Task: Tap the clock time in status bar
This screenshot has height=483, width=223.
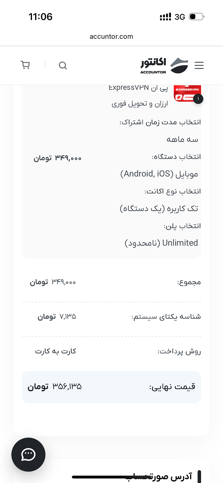Action: [41, 17]
